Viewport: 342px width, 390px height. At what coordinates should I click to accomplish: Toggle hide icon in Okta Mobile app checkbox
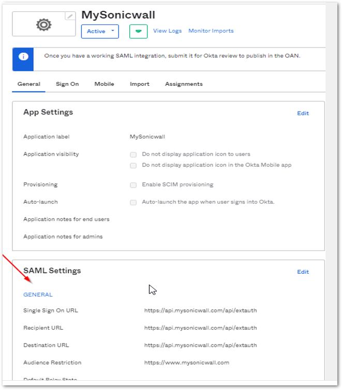133,165
